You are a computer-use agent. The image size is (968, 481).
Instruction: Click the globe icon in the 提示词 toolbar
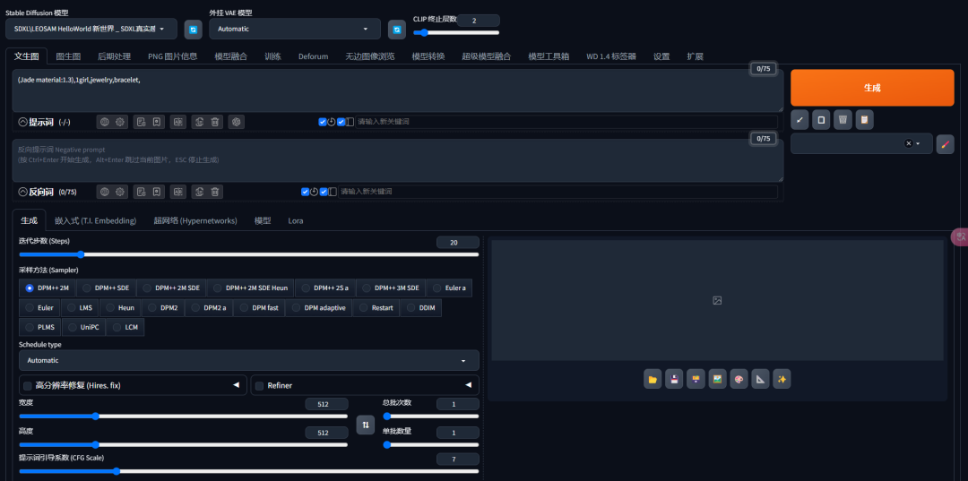(104, 122)
